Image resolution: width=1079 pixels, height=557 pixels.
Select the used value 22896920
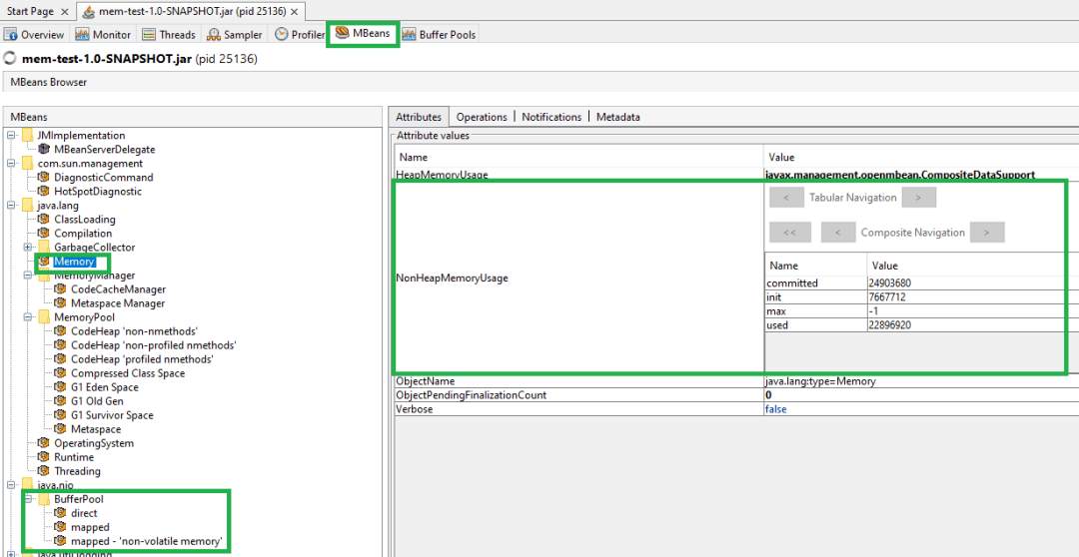point(889,324)
